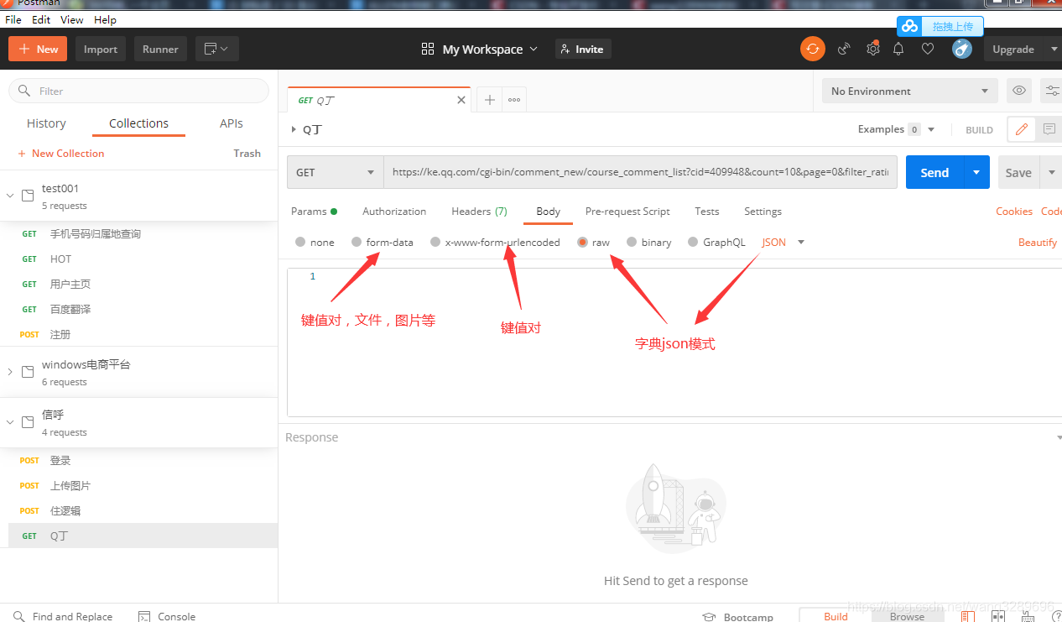Select the raw body radio button
The width and height of the screenshot is (1062, 622).
582,242
